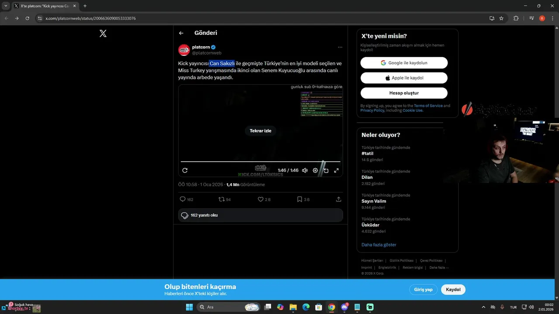Expand video to fullscreen
The image size is (559, 314).
pos(336,171)
